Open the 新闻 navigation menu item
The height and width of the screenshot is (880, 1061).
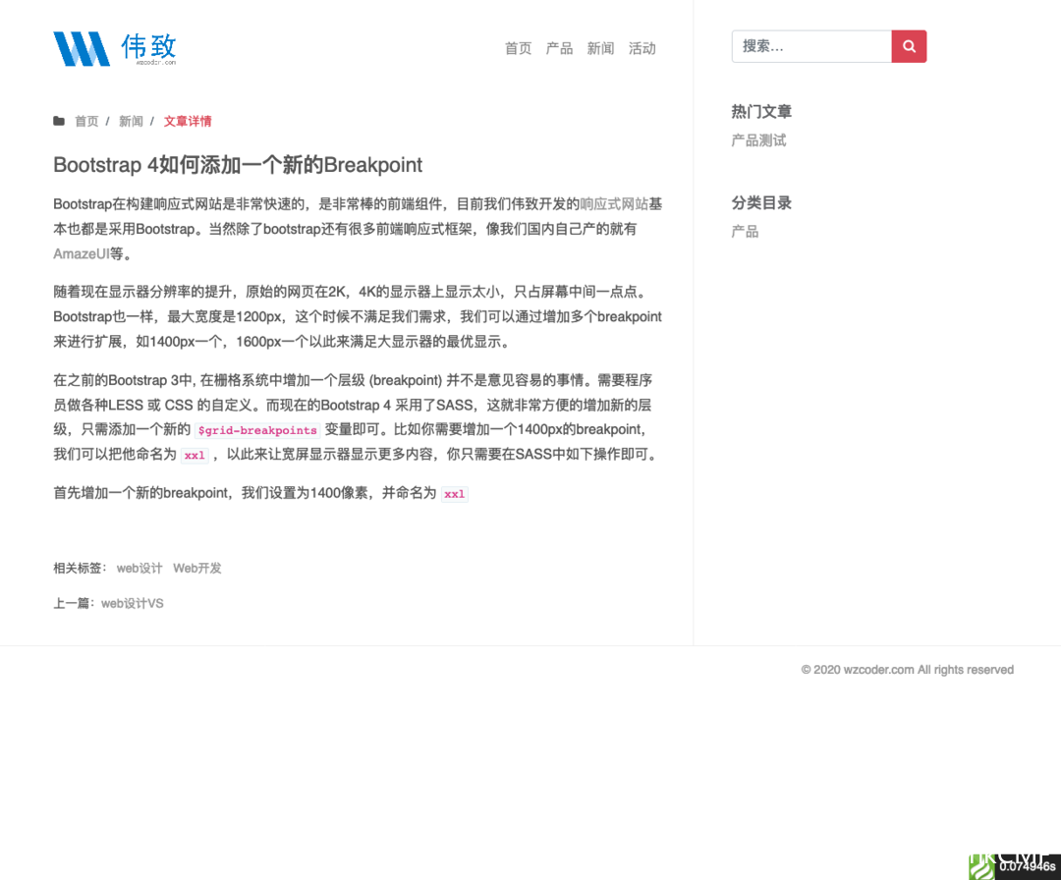(x=601, y=49)
